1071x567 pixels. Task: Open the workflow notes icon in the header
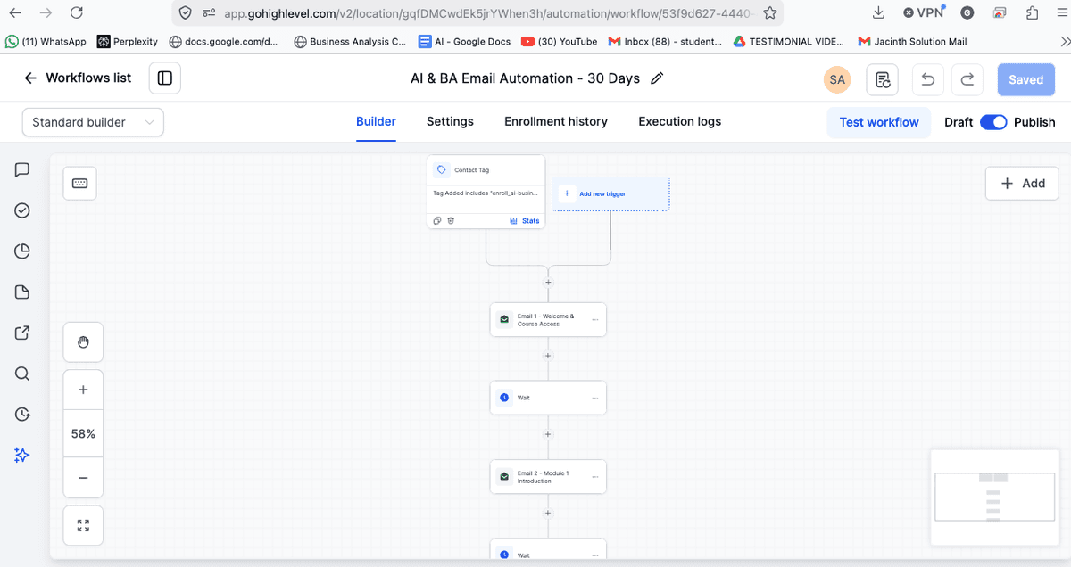pyautogui.click(x=883, y=79)
